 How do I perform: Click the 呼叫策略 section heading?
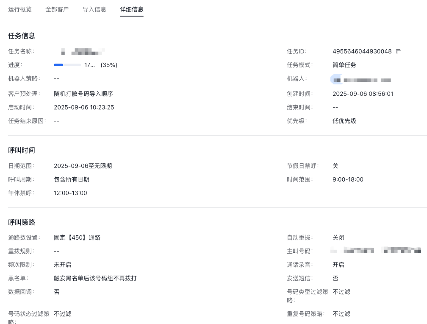(x=22, y=222)
